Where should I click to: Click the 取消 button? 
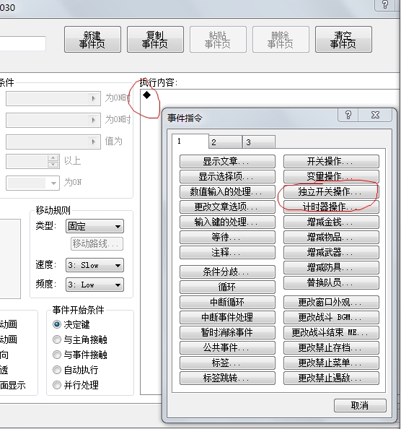360,405
